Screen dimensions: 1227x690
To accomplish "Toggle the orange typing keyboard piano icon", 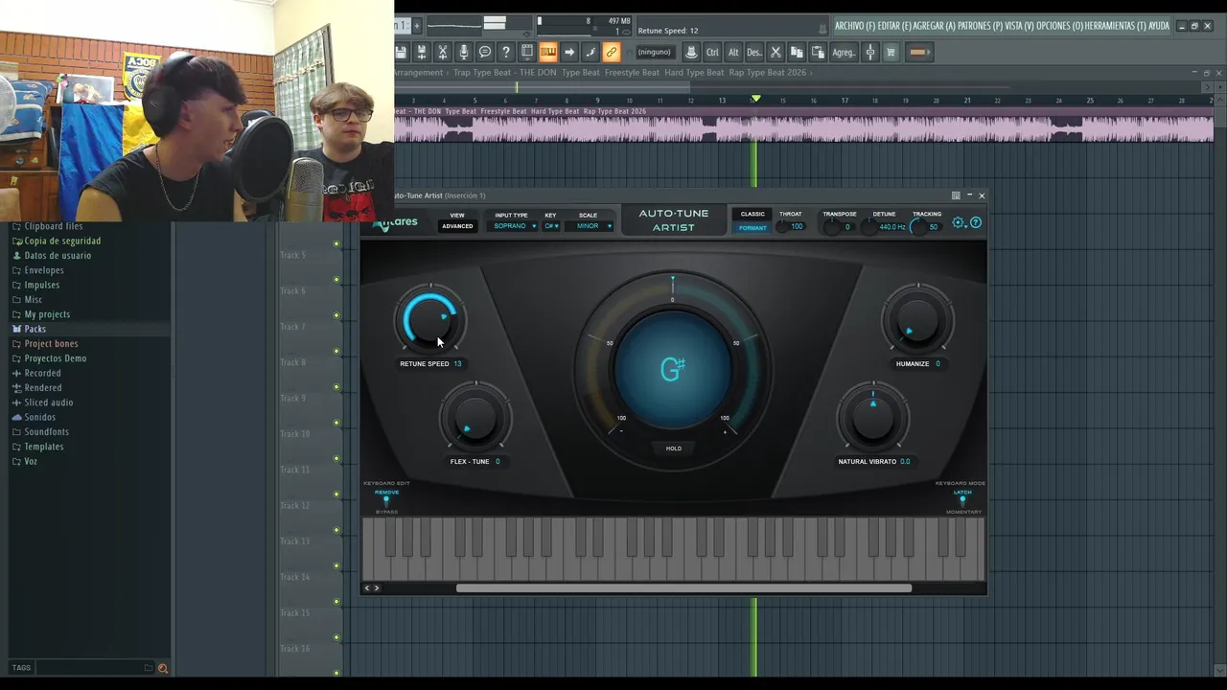I will point(548,52).
